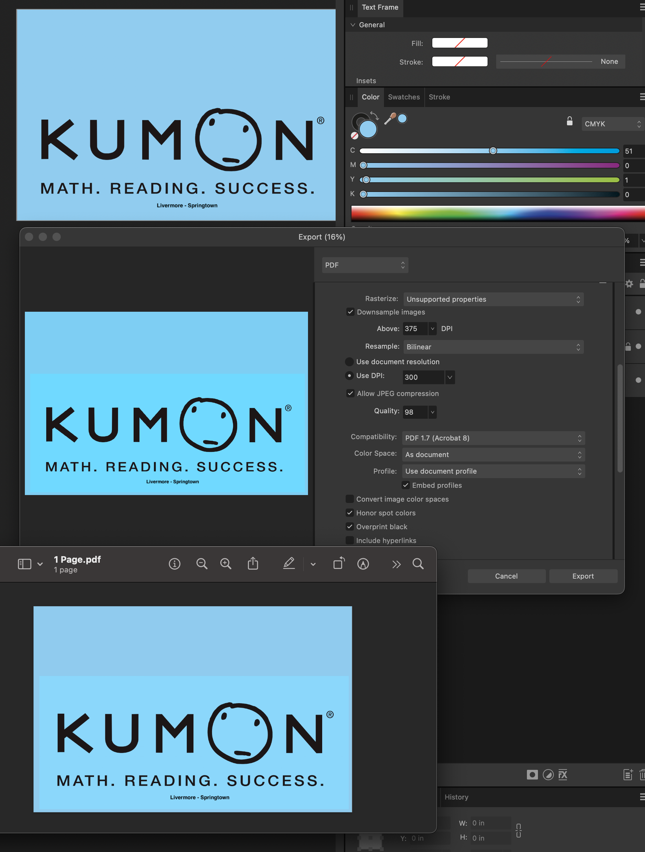Collapse the General section expander
Viewport: 645px width, 852px height.
[x=353, y=25]
